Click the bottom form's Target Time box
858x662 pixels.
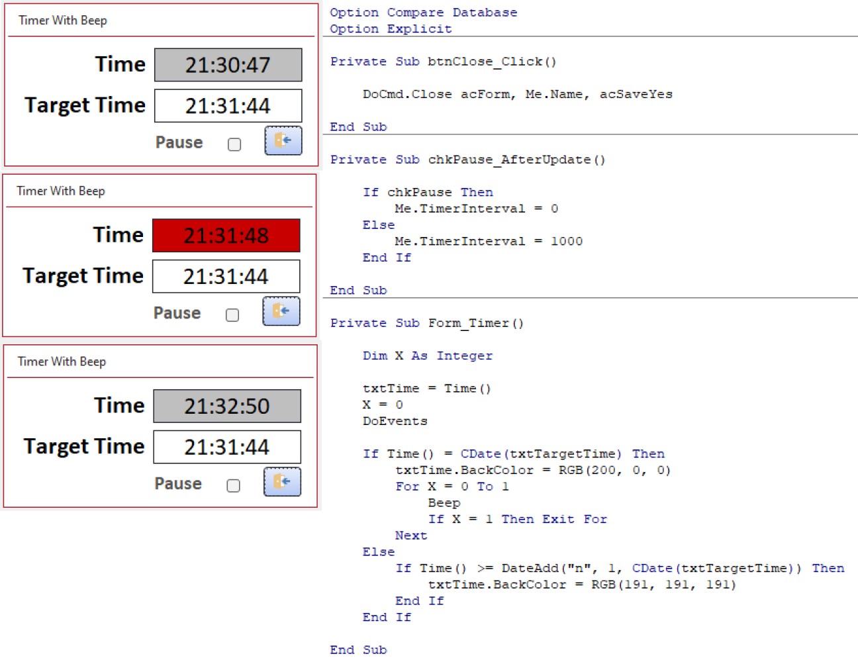pyautogui.click(x=227, y=447)
